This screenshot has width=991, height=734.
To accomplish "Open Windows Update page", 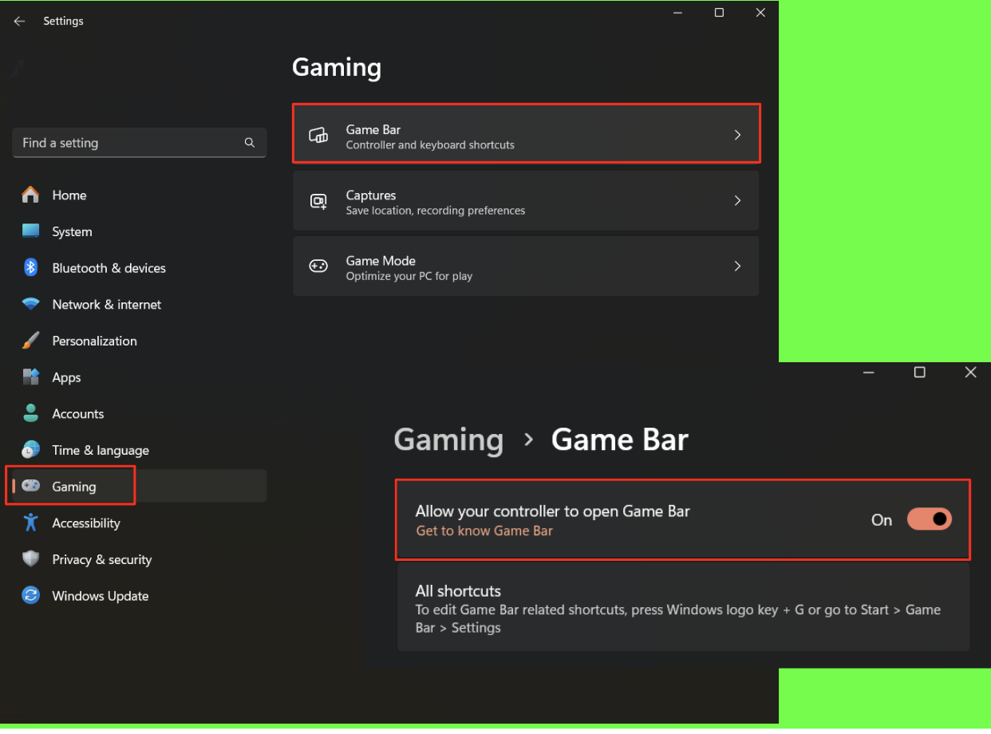I will pyautogui.click(x=100, y=596).
